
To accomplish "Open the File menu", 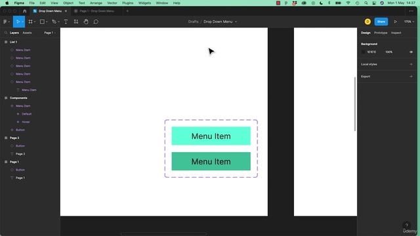I will click(x=32, y=3).
